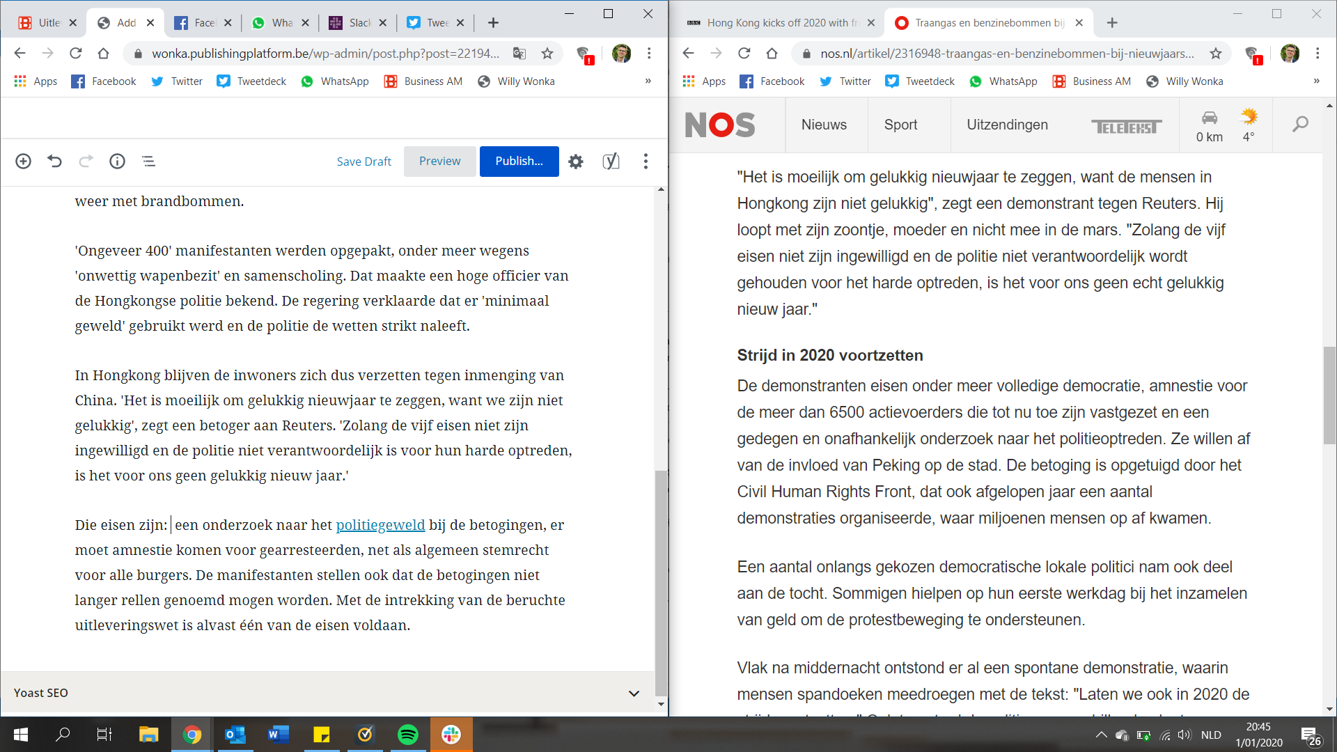1337x752 pixels.
Task: Open Spotify from the taskbar
Action: click(408, 735)
